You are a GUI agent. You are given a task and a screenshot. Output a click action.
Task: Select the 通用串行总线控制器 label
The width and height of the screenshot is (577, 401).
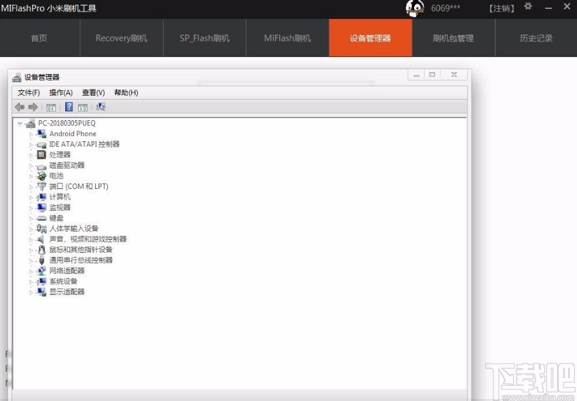[81, 260]
